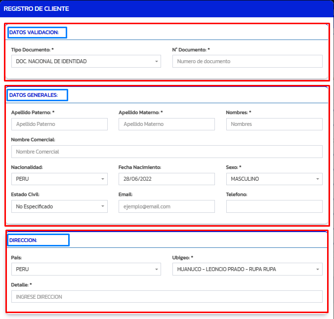This screenshot has height=319, width=334.
Task: Expand the Estado Civil dropdown
Action: click(59, 206)
